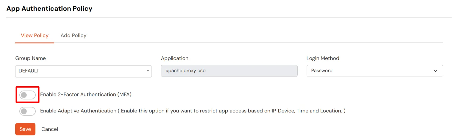Image resolution: width=462 pixels, height=140 pixels.
Task: Click the Login Method field label
Action: pos(323,58)
